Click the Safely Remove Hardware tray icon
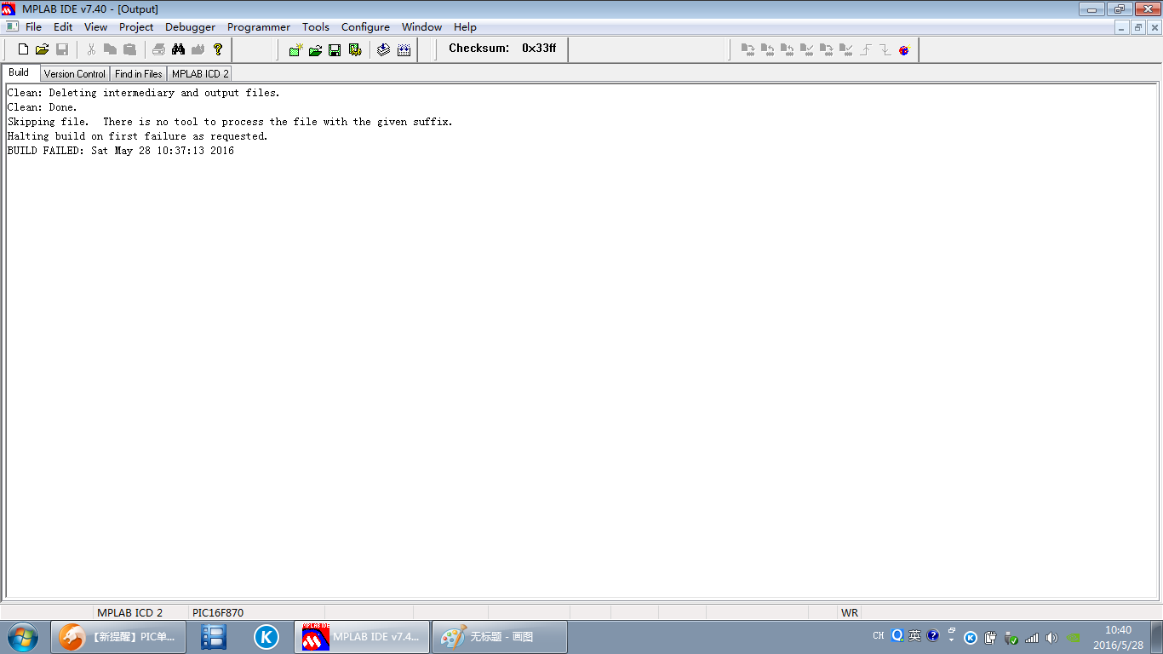Screen dimensions: 1163x654 (1011, 637)
